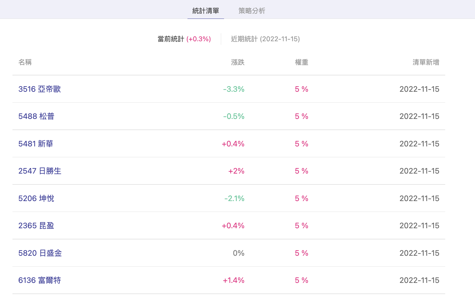475x296 pixels.
Task: Click the +2% change value for 日勝生
Action: click(x=236, y=171)
